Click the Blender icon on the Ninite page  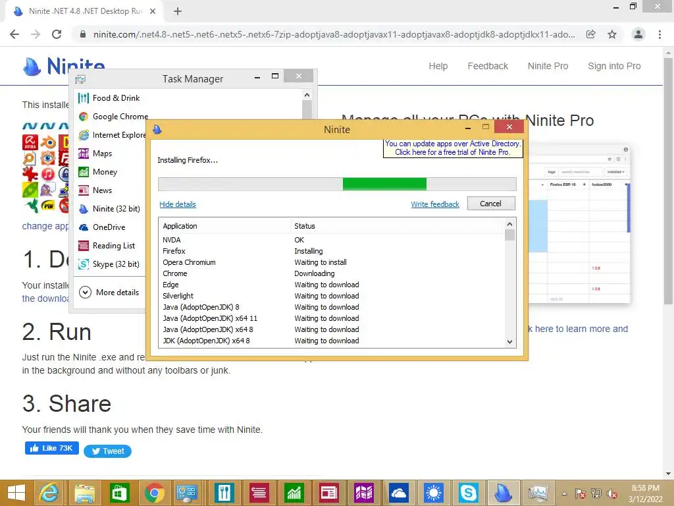click(x=48, y=142)
